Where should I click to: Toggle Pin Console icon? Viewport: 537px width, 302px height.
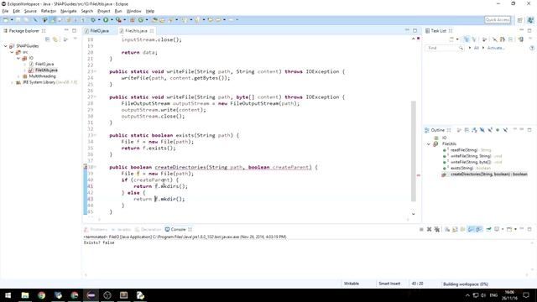[488, 229]
